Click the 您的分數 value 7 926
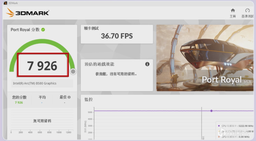 pyautogui.click(x=19, y=103)
